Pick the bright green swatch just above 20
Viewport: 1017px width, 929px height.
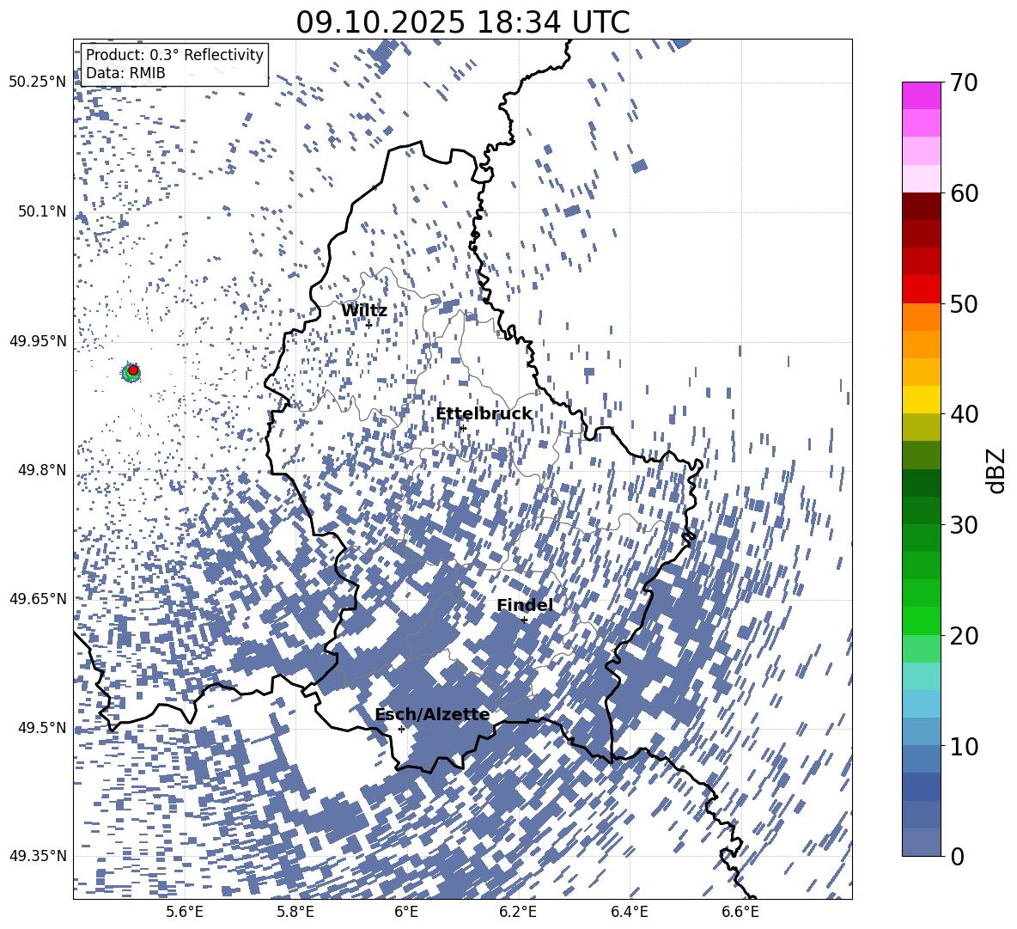(x=921, y=620)
